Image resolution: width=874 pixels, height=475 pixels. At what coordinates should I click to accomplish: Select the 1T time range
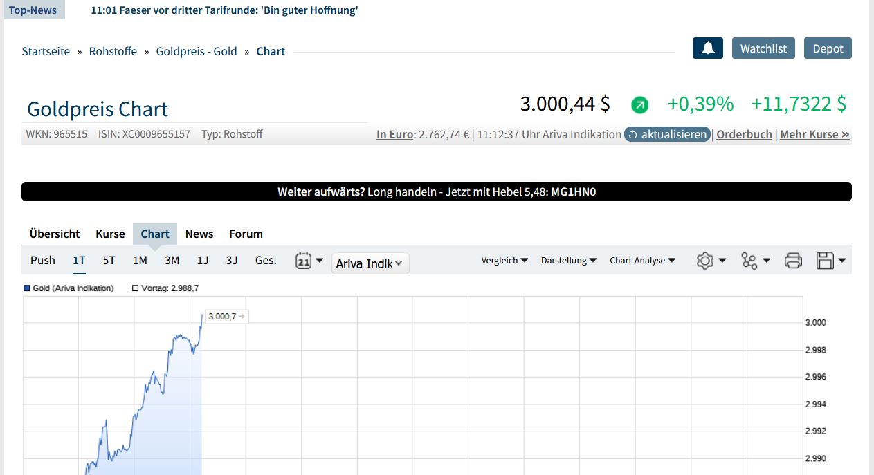tap(79, 261)
